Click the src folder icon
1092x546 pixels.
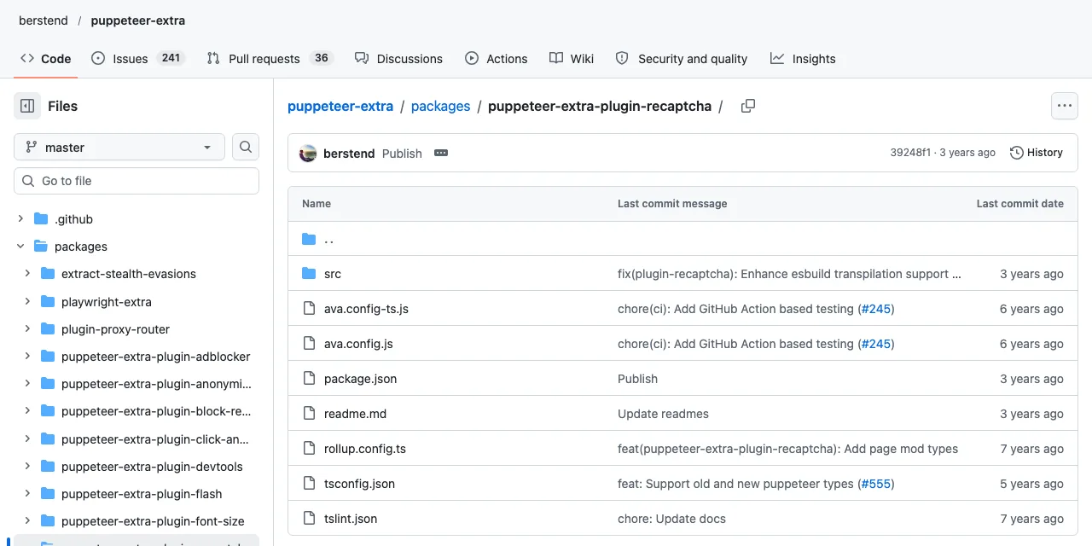pyautogui.click(x=309, y=274)
